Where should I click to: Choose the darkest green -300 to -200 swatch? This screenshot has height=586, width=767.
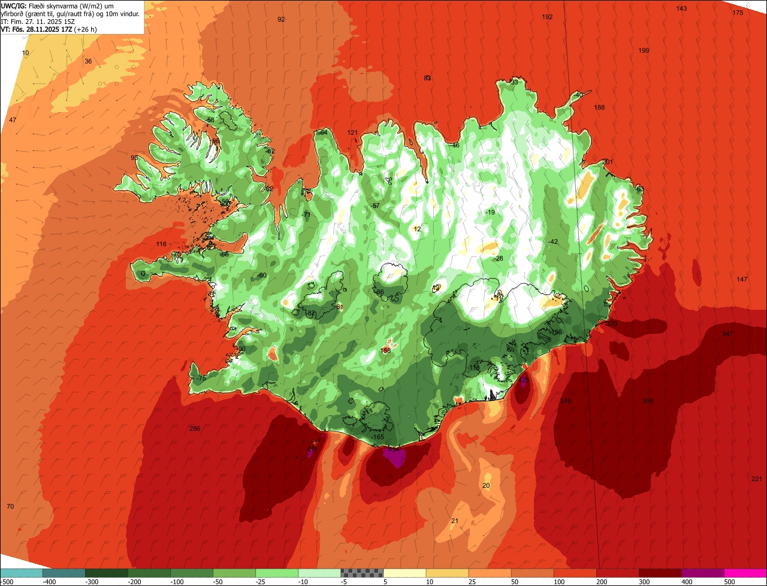click(x=106, y=572)
